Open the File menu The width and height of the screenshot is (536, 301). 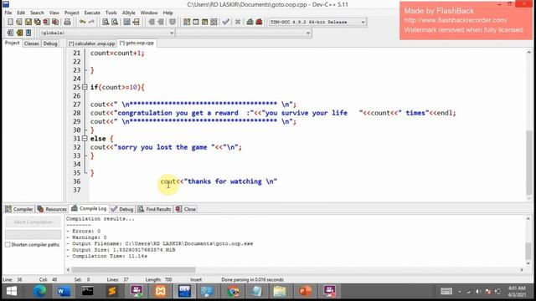(8, 13)
